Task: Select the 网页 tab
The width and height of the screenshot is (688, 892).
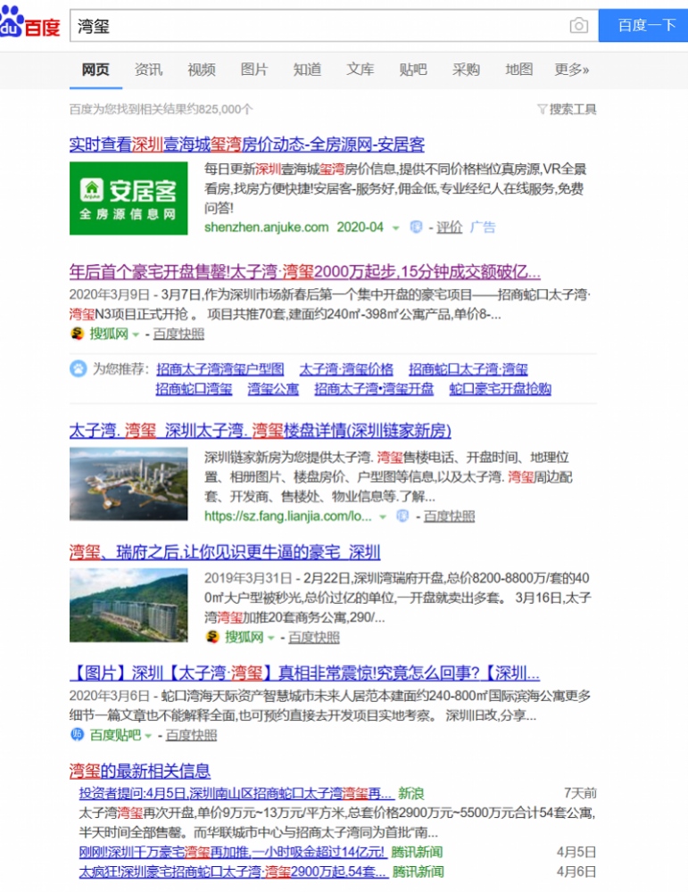Action: click(95, 70)
